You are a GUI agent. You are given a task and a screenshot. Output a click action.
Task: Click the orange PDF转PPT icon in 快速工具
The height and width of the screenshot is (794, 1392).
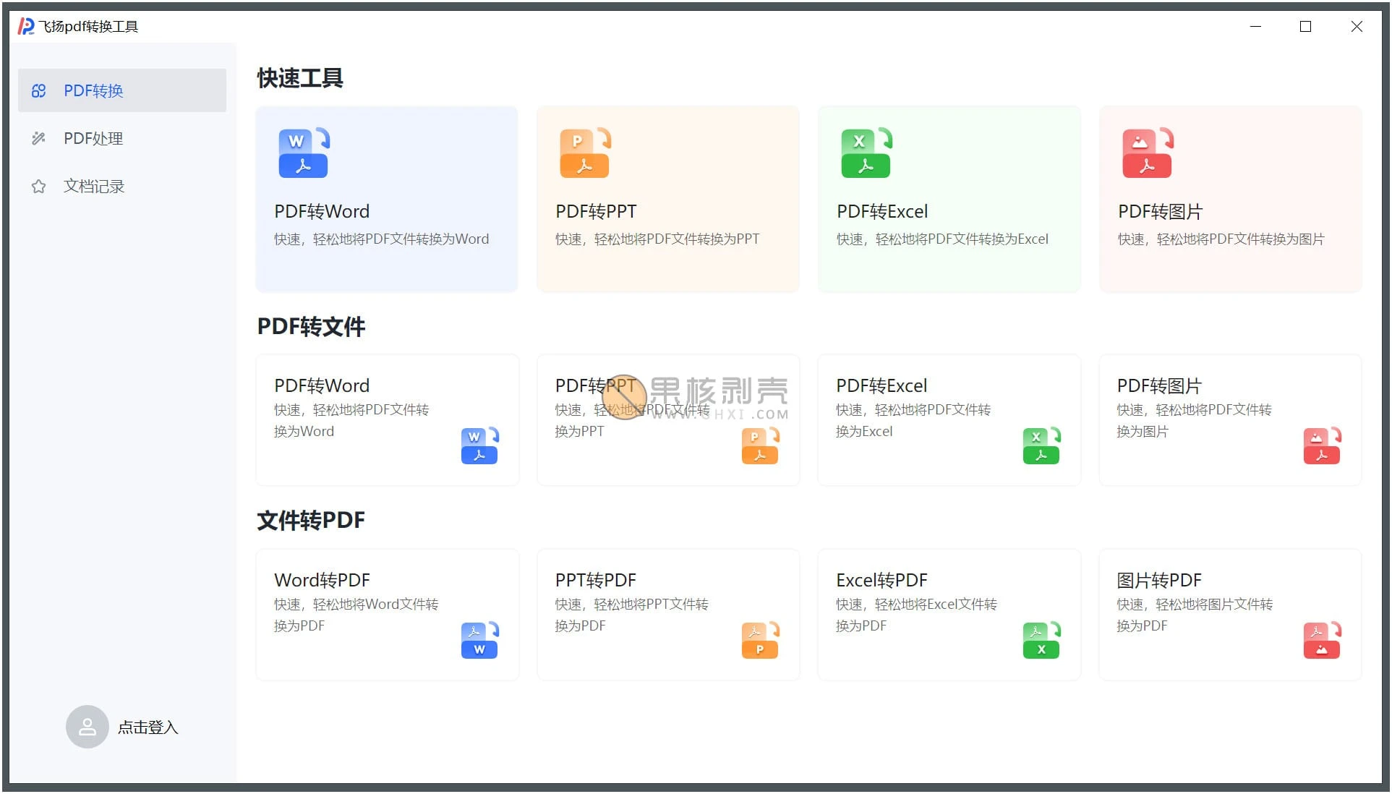coord(584,153)
